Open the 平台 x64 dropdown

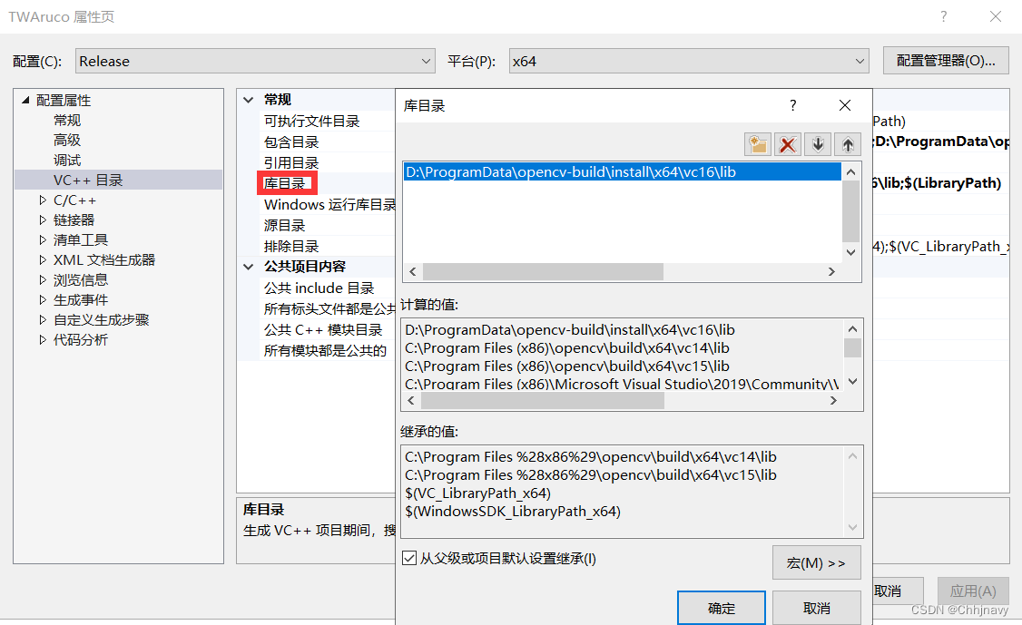[859, 61]
